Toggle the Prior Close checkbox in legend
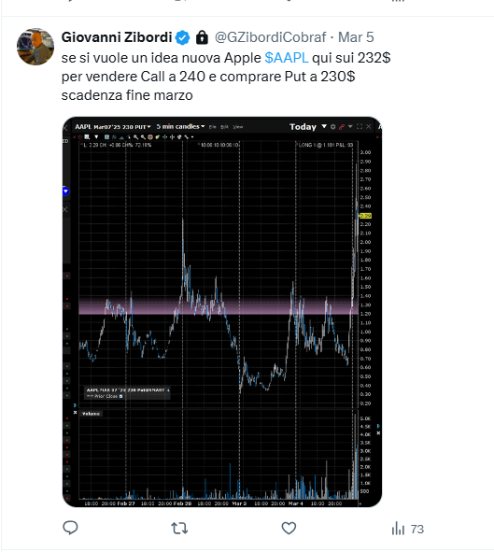This screenshot has width=494, height=552. (120, 396)
